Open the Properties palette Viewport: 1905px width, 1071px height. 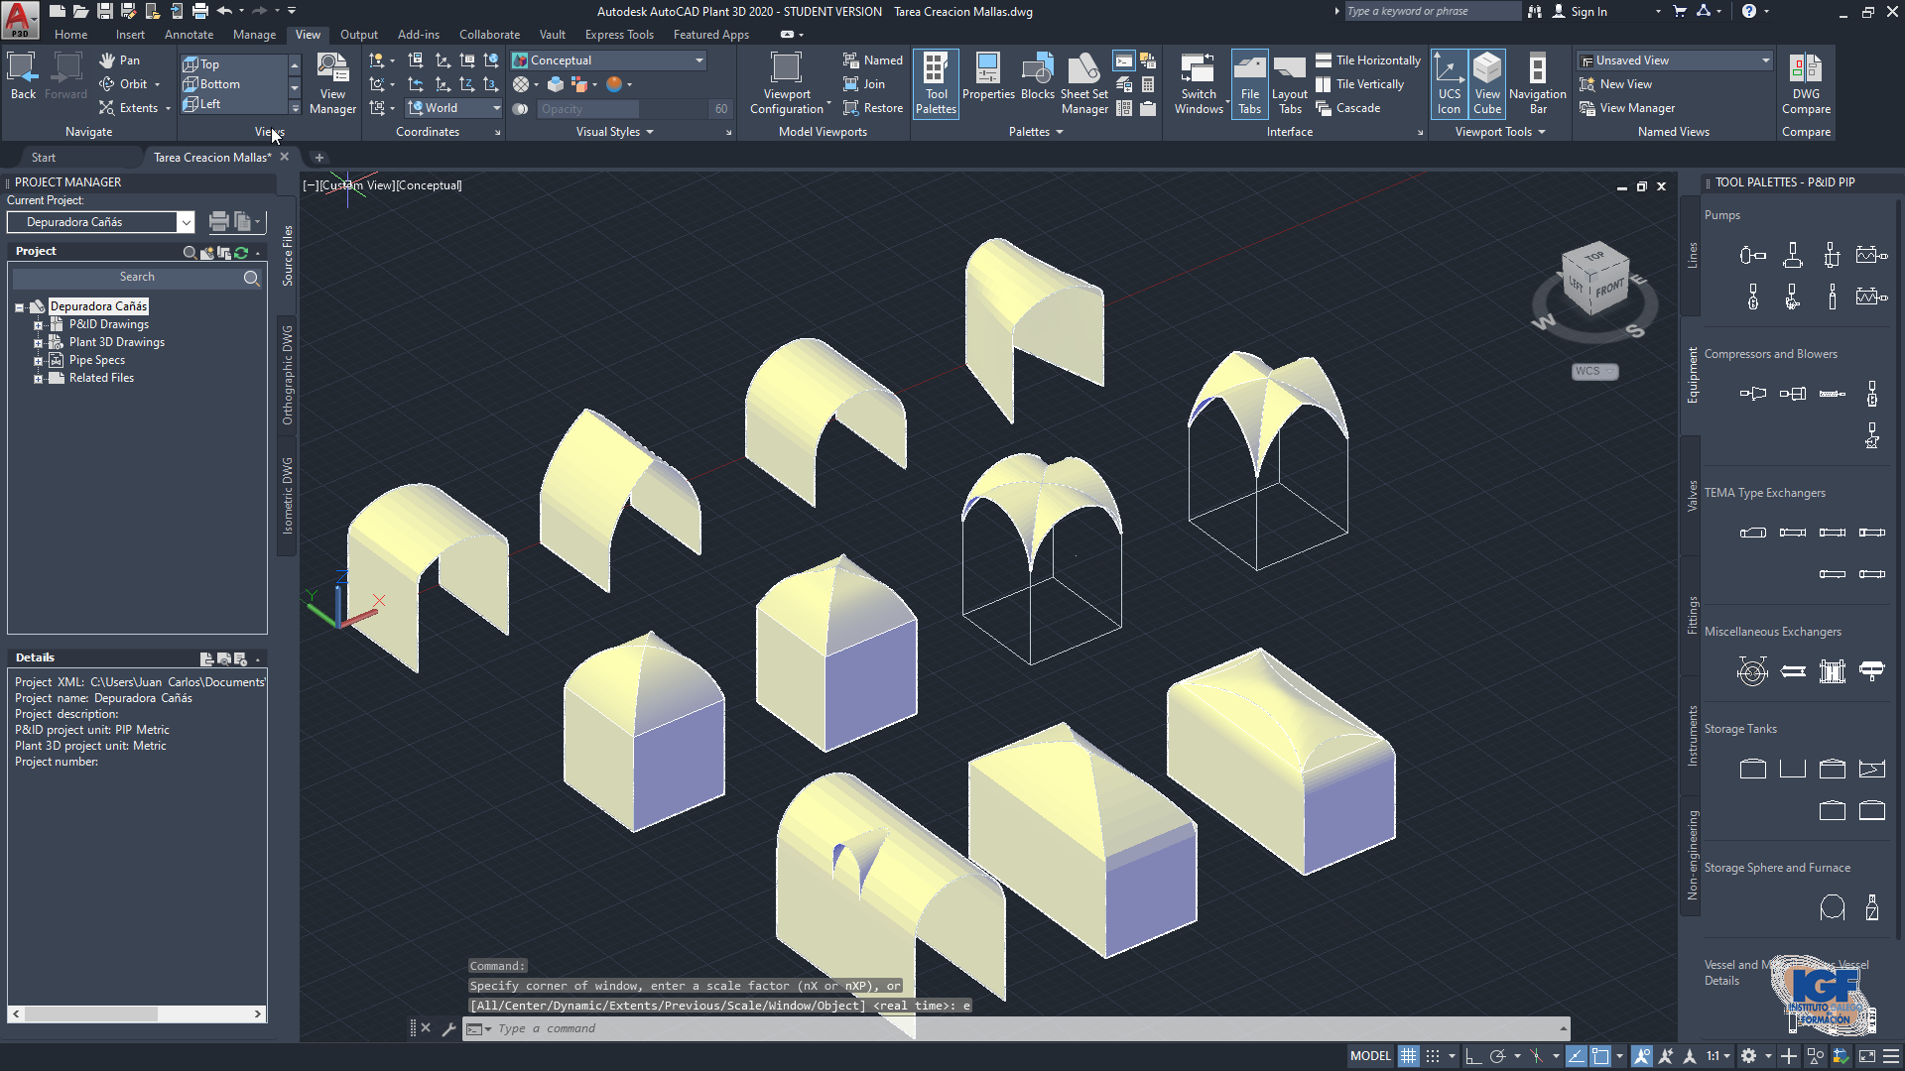click(988, 77)
